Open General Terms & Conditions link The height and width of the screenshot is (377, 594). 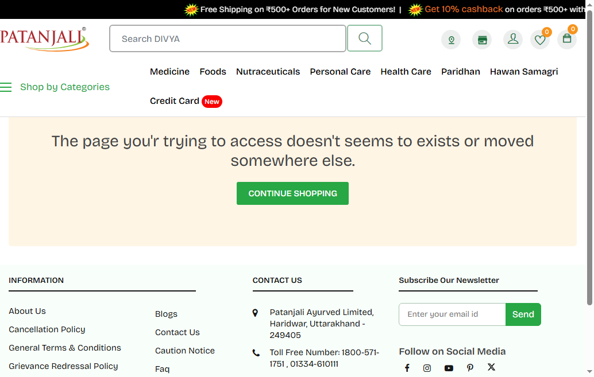(x=65, y=348)
